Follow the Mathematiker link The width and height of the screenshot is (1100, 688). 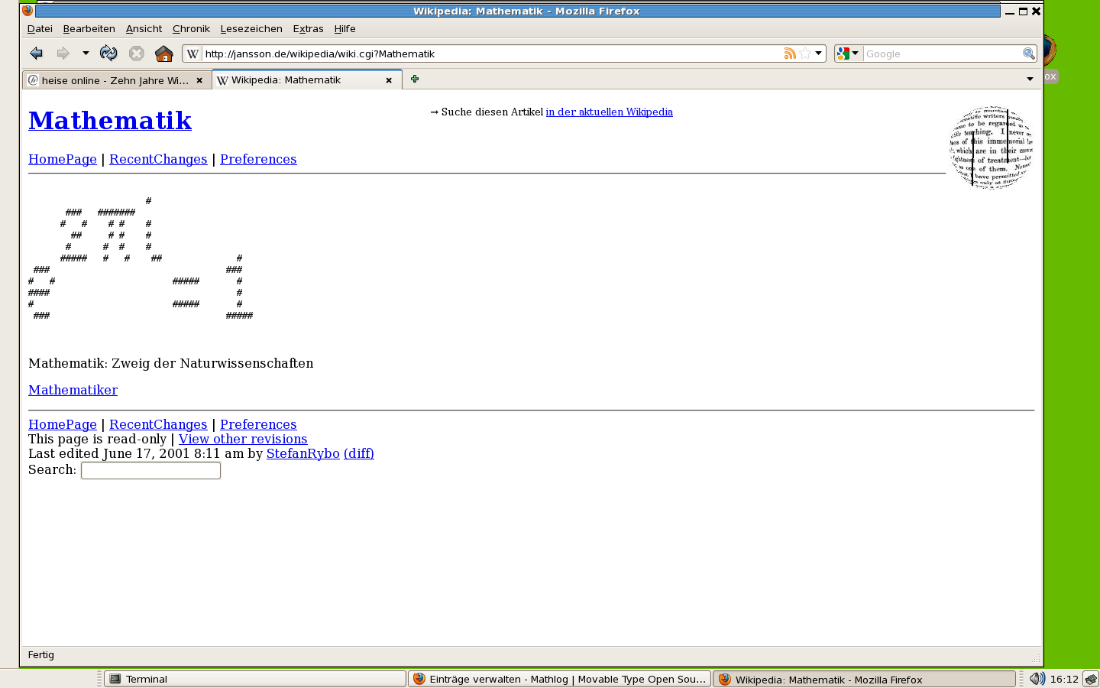pos(73,390)
